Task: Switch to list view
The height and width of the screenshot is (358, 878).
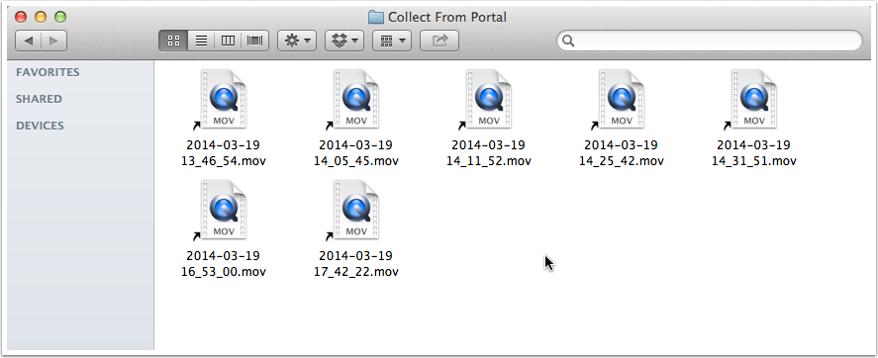Action: (201, 41)
